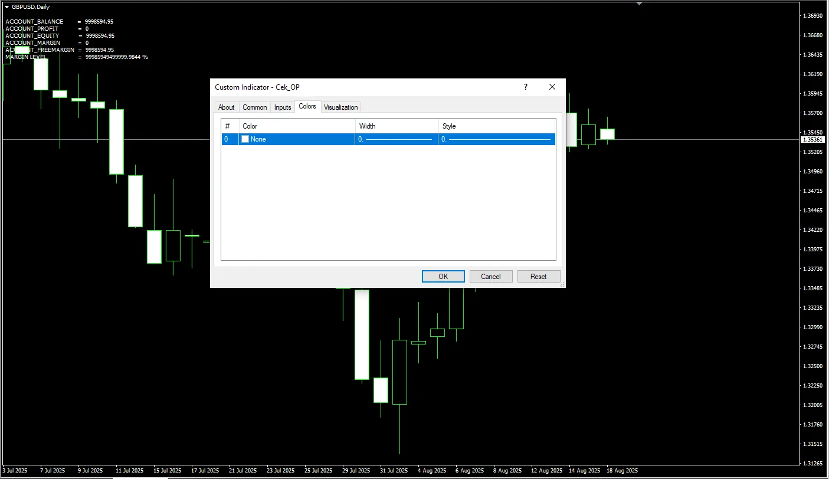Click the dialog resize grip corner
The image size is (829, 479).
pyautogui.click(x=562, y=285)
